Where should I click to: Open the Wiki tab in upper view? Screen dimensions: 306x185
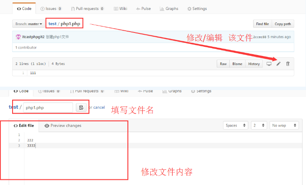[120, 9]
